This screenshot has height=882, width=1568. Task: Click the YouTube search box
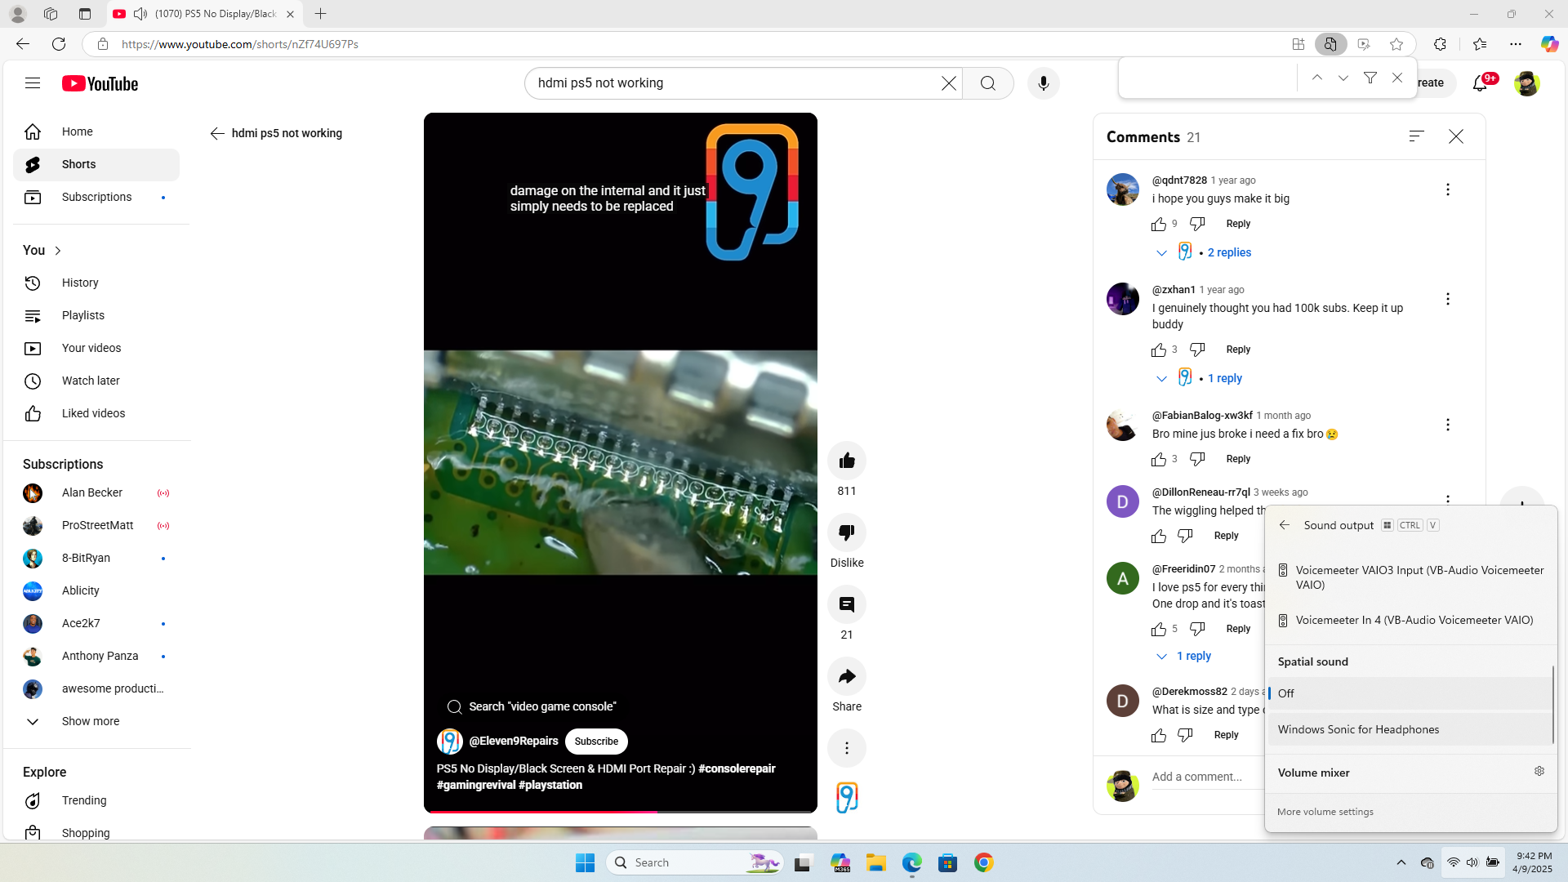pyautogui.click(x=735, y=83)
